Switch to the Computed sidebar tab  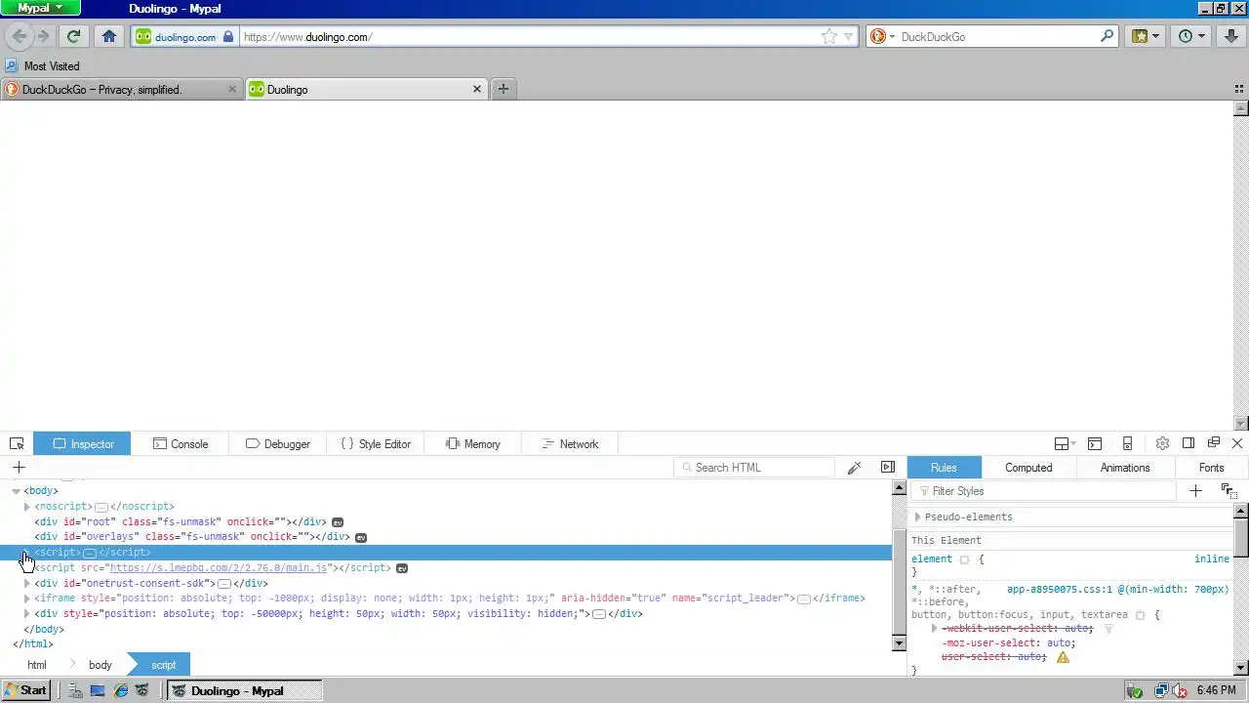(x=1028, y=468)
